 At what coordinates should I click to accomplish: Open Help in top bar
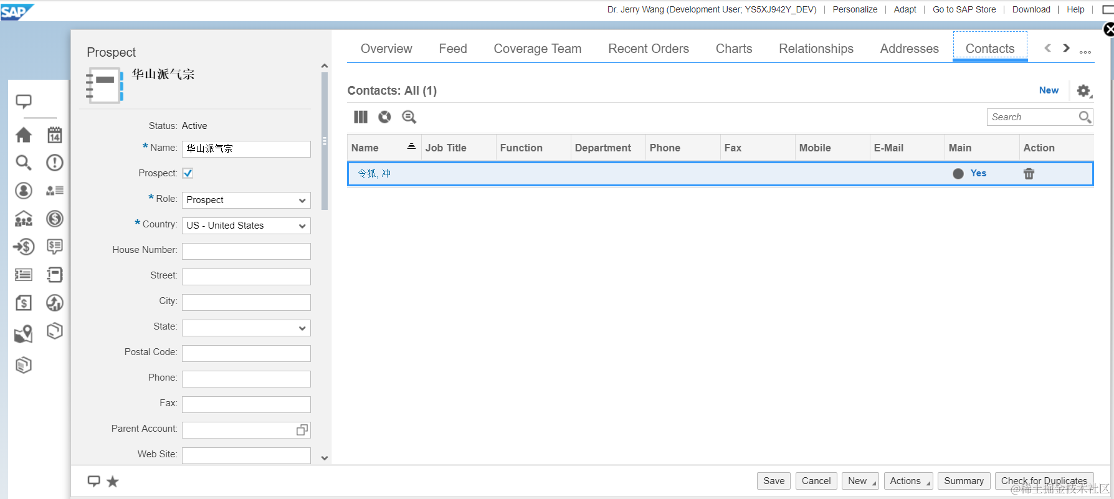click(1075, 9)
